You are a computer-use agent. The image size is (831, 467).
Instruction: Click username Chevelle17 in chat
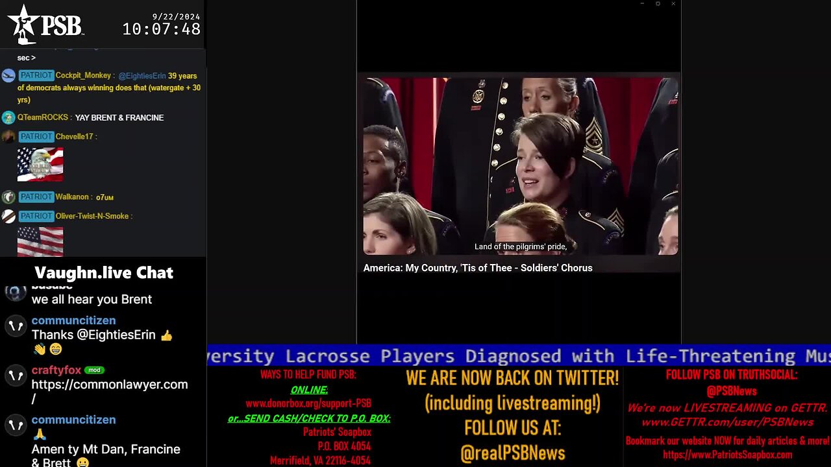click(75, 136)
